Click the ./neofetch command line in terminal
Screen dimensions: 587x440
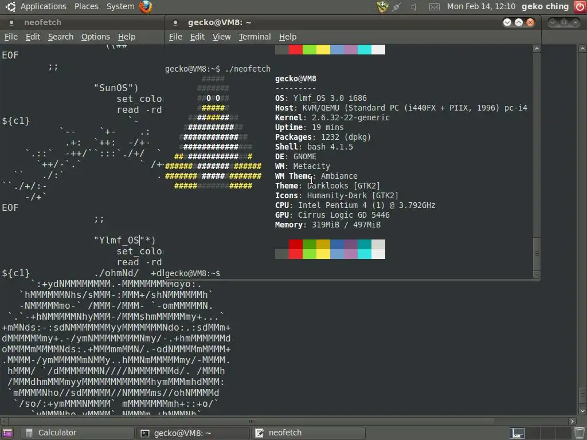(217, 69)
